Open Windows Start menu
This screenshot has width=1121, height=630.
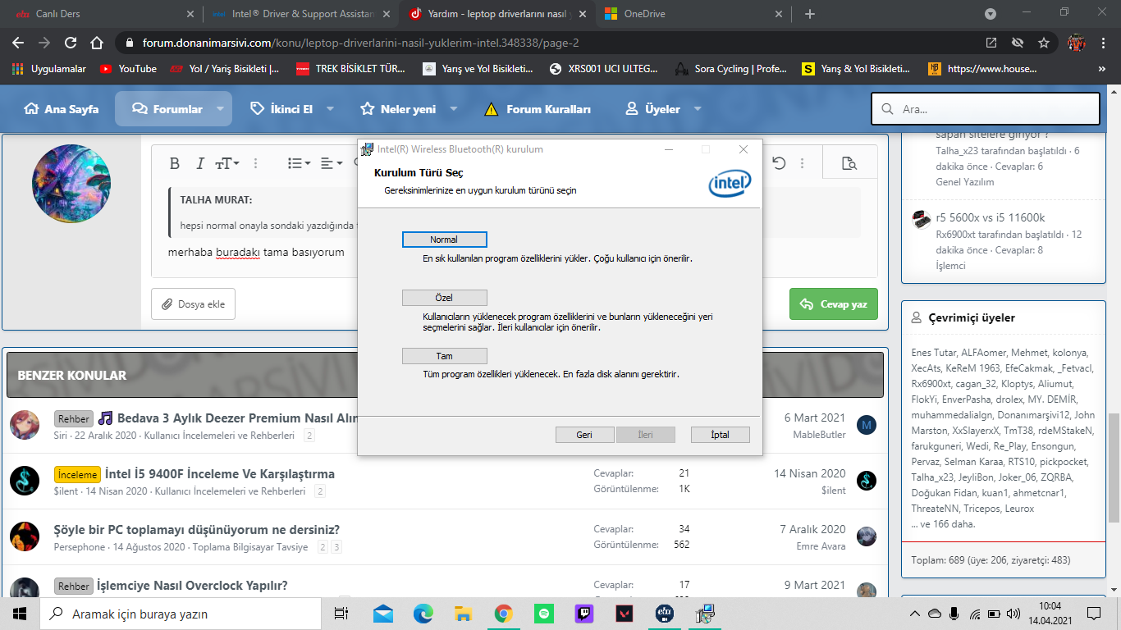point(20,614)
